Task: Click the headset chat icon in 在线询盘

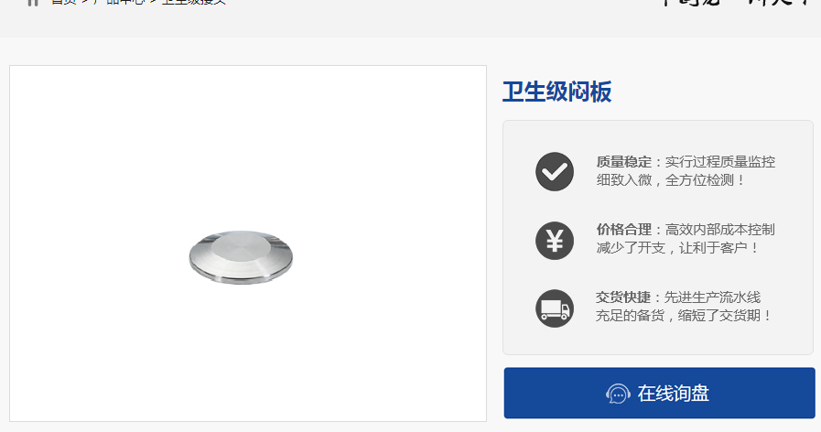Action: tap(618, 394)
